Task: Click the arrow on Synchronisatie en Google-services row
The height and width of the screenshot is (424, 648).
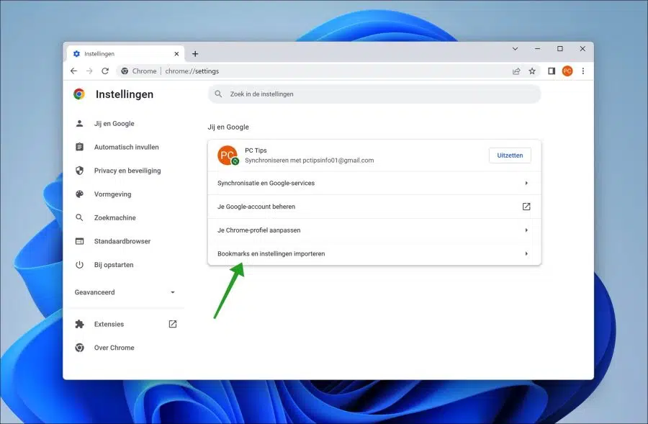Action: tap(526, 183)
